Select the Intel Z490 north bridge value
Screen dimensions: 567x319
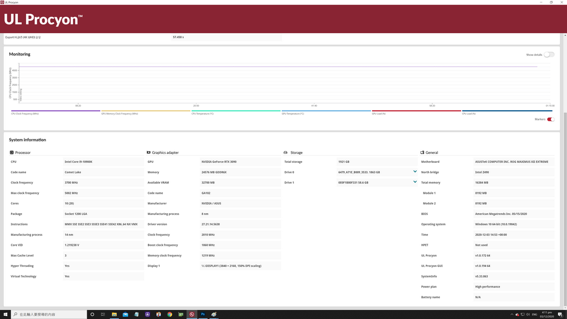[x=482, y=172]
